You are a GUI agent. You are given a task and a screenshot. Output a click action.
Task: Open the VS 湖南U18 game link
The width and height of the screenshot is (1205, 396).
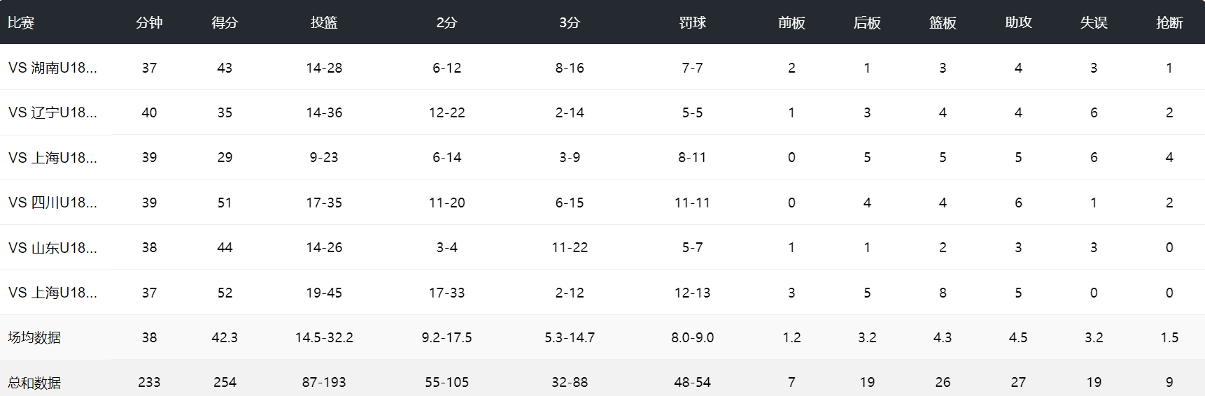click(52, 68)
